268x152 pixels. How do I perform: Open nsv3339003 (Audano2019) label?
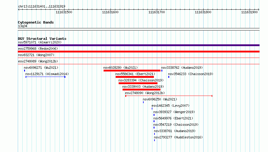click(143, 87)
